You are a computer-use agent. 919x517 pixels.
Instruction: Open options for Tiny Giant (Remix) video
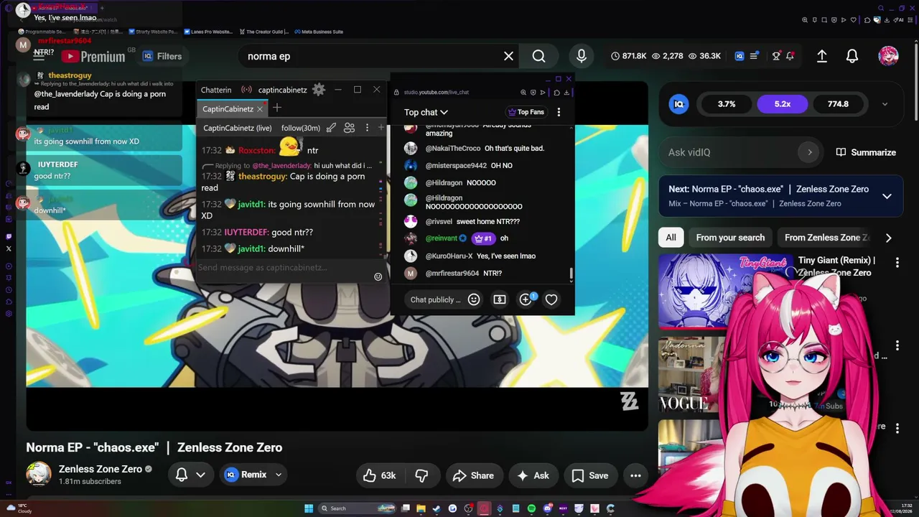(x=897, y=262)
